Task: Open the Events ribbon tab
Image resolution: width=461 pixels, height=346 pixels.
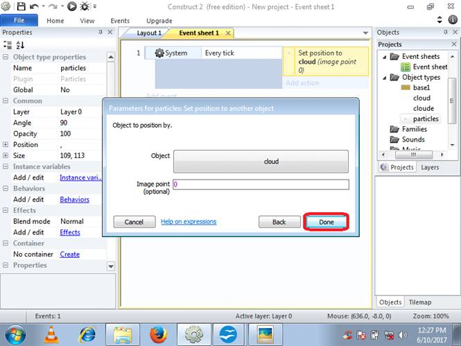Action: (x=120, y=21)
